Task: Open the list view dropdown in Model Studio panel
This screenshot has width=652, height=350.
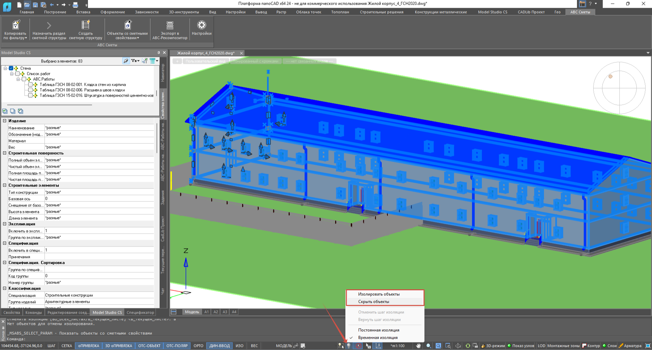Action: click(154, 61)
